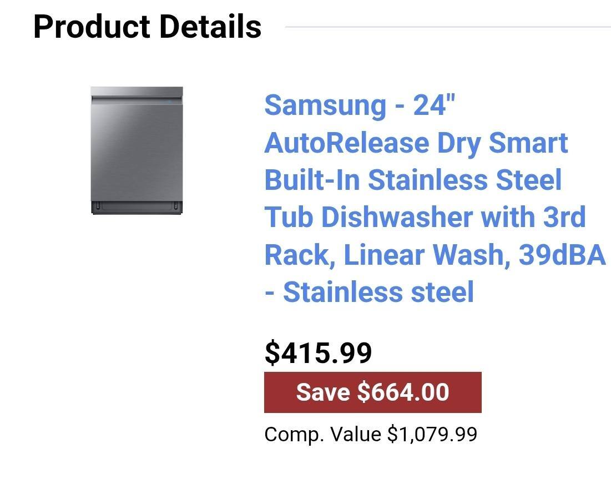Click the word "Samsung" in the title
Viewport: 611px width, 484px height.
point(325,105)
